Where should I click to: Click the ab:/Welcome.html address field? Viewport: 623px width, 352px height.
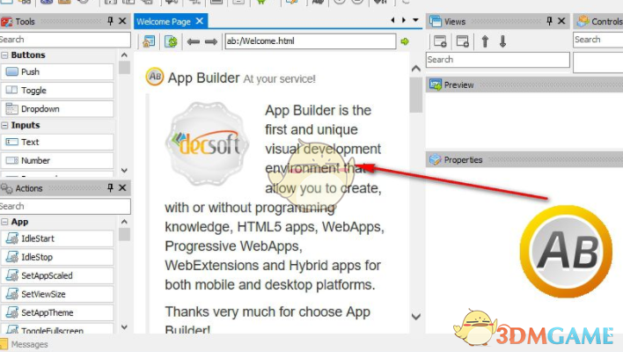point(310,40)
